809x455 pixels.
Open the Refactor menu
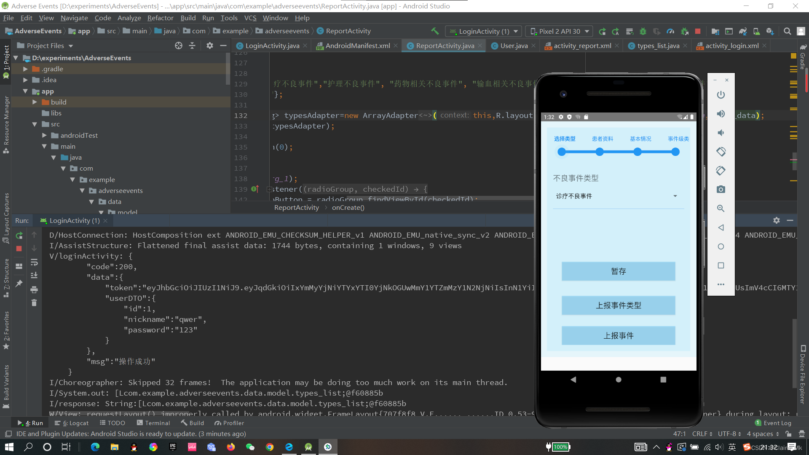coord(160,18)
